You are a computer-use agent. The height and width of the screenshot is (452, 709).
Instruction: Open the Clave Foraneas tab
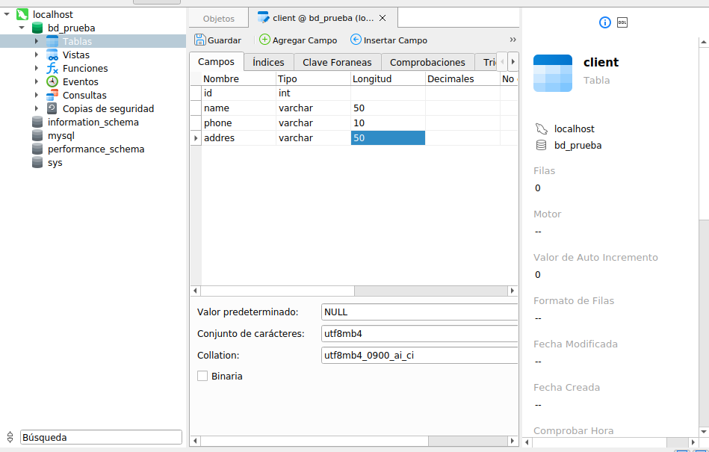337,62
